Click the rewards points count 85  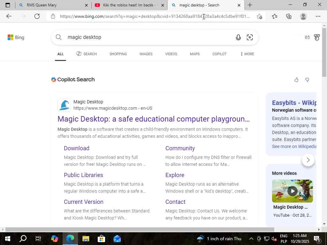tap(307, 37)
